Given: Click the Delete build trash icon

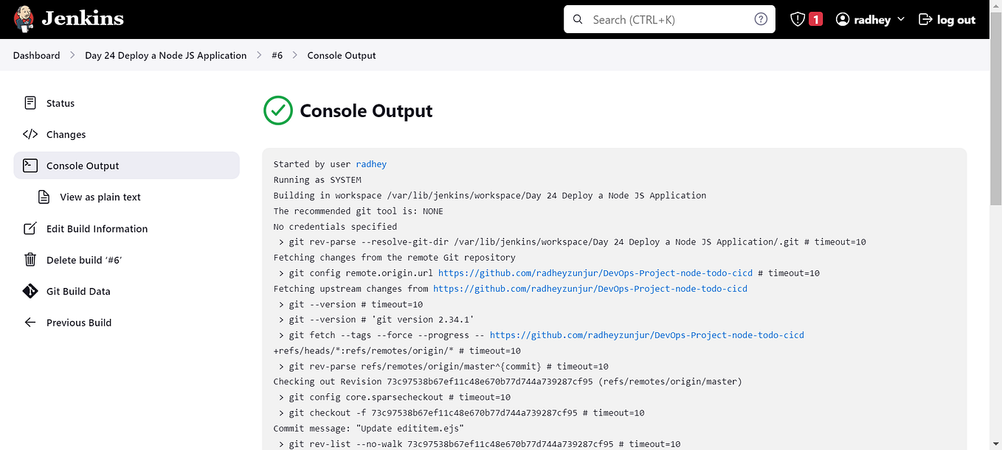Looking at the screenshot, I should pyautogui.click(x=30, y=259).
